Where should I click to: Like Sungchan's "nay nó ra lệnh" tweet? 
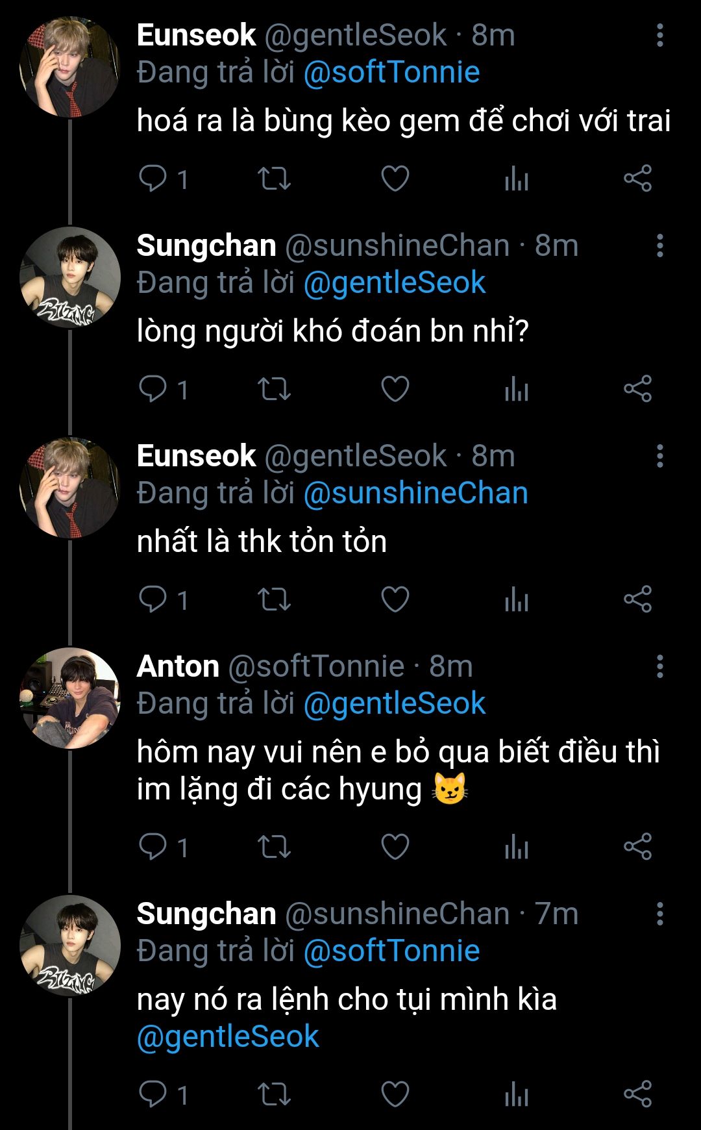pos(395,1094)
